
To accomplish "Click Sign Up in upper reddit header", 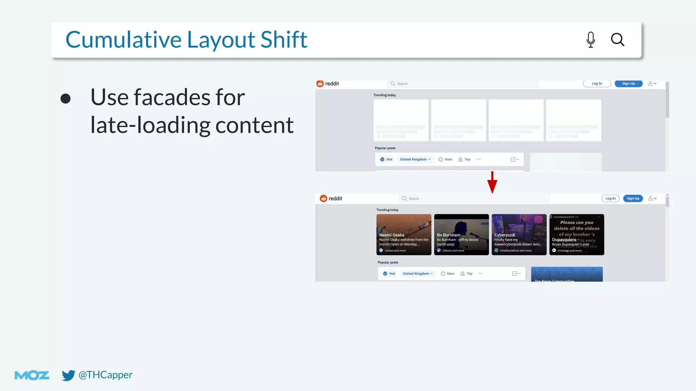I will click(628, 83).
